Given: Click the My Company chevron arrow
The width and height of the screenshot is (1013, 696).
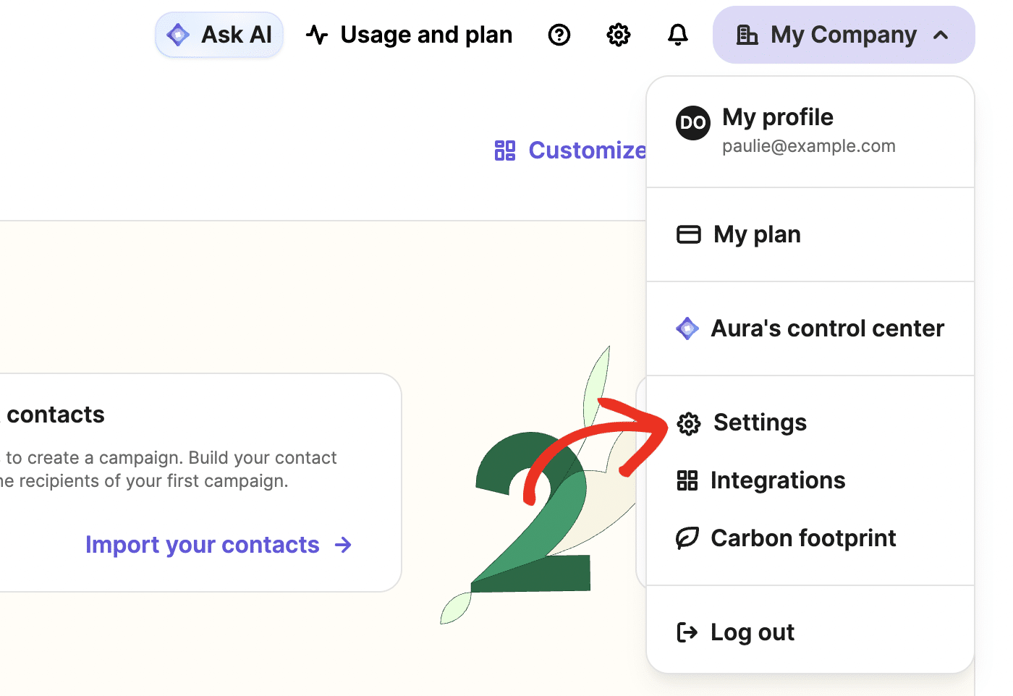Looking at the screenshot, I should [941, 34].
